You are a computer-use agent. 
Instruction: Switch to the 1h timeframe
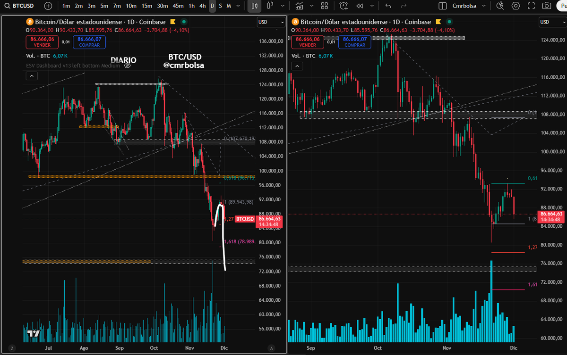pyautogui.click(x=191, y=6)
